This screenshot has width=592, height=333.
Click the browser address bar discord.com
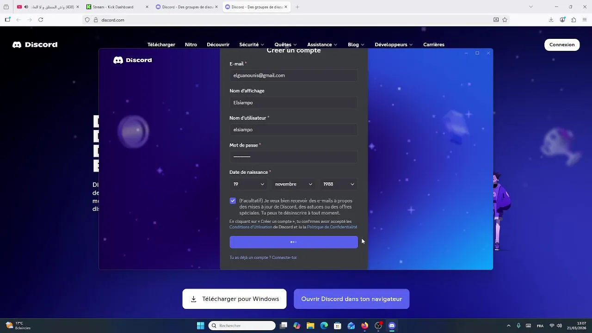pyautogui.click(x=296, y=20)
